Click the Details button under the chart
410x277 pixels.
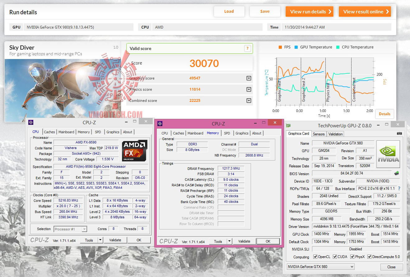[384, 114]
